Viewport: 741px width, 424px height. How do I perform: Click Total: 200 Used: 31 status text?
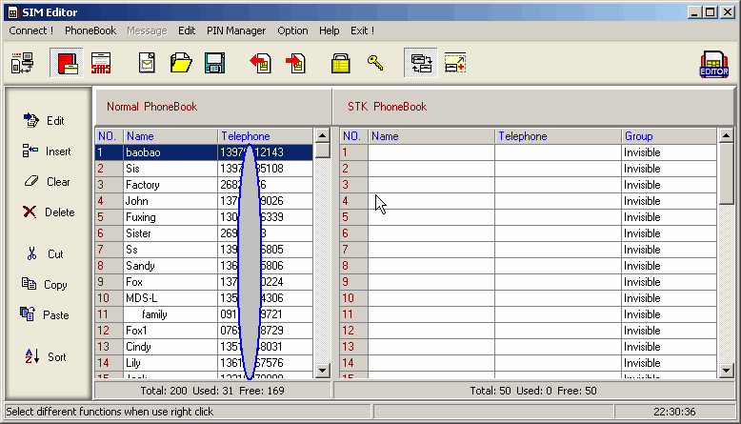[x=212, y=391]
